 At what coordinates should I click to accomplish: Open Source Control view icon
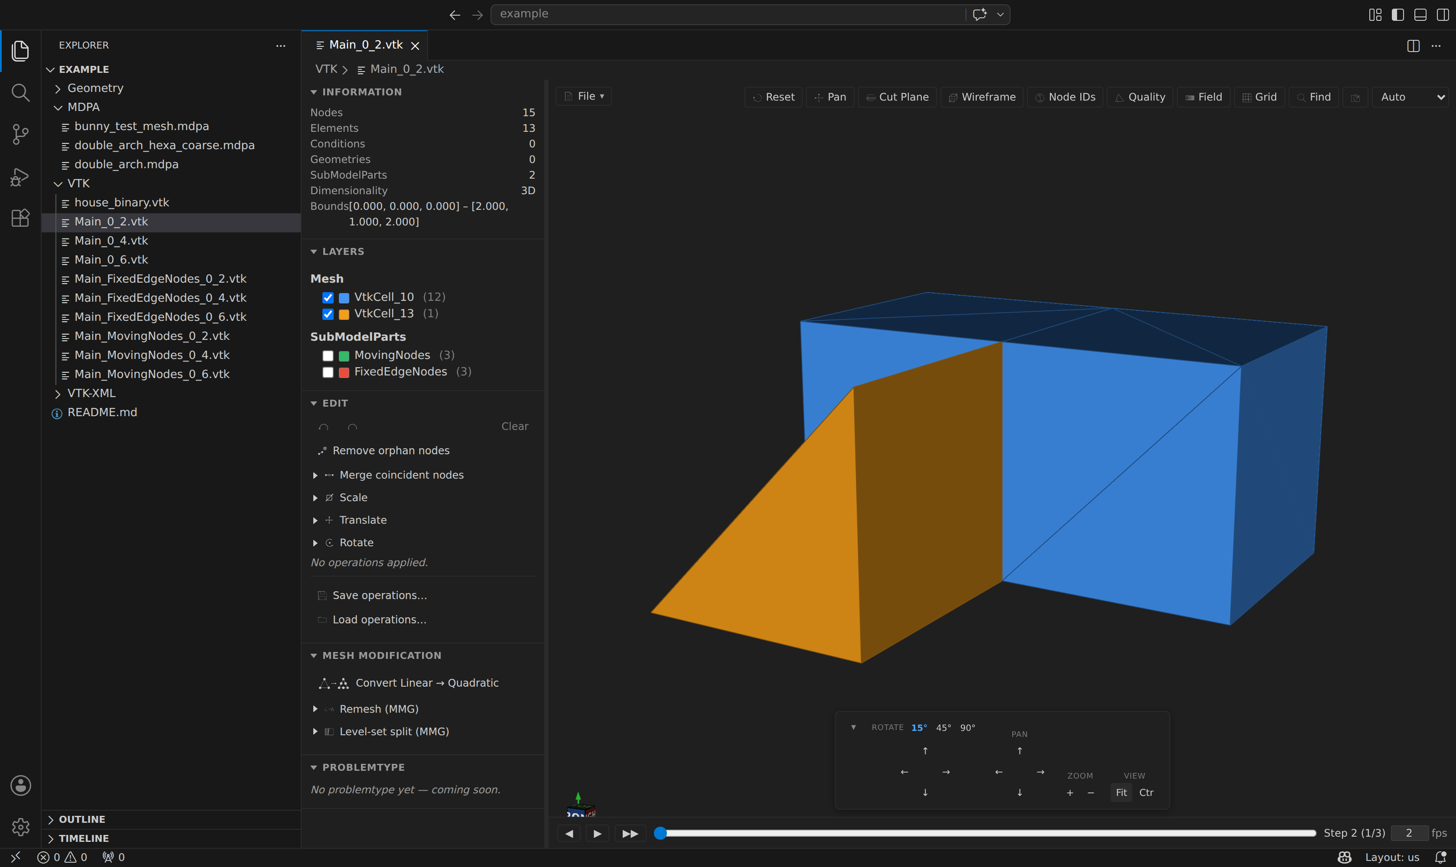(20, 134)
